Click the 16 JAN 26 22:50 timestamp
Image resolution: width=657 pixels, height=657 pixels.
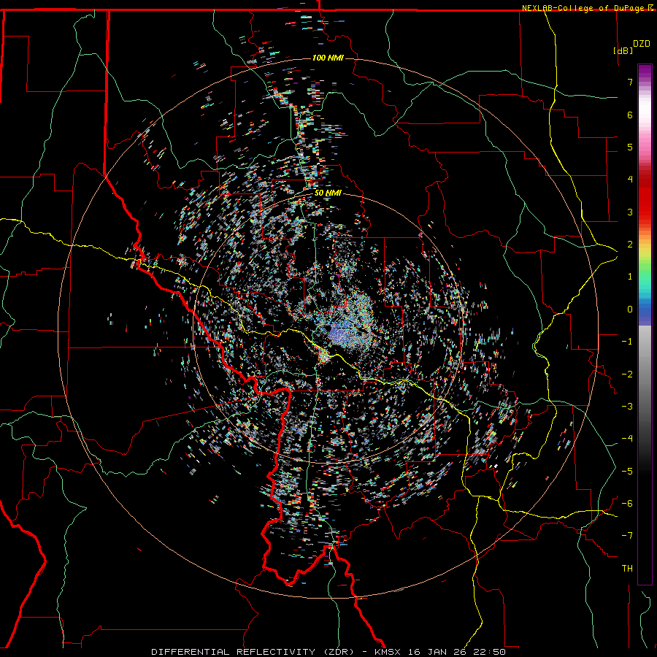coord(457,652)
